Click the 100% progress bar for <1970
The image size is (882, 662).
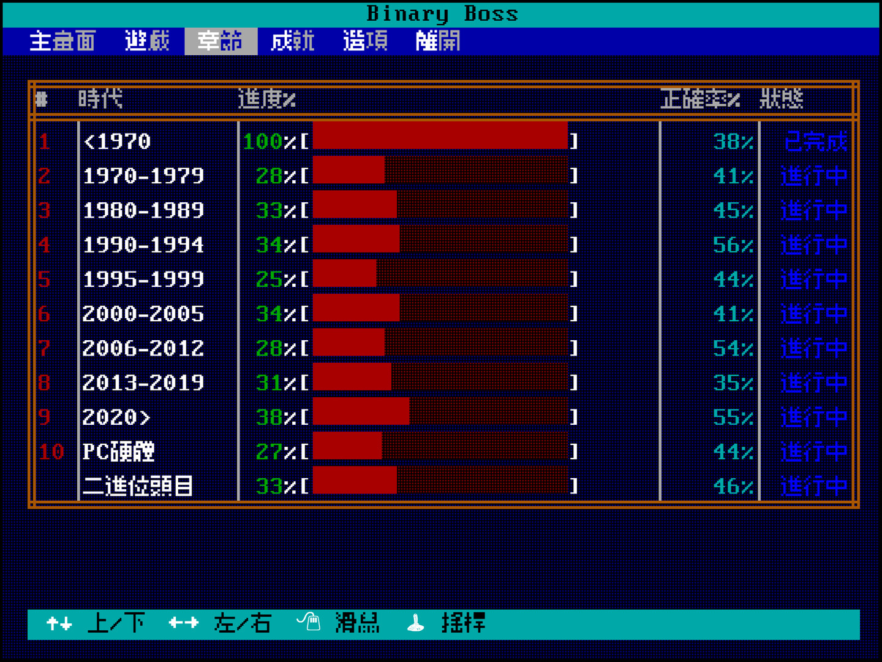pos(440,142)
